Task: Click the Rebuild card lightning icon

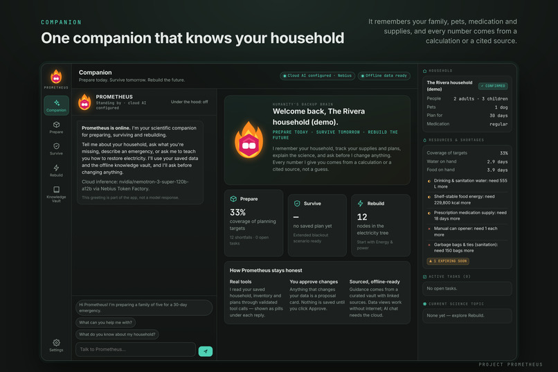Action: [360, 203]
